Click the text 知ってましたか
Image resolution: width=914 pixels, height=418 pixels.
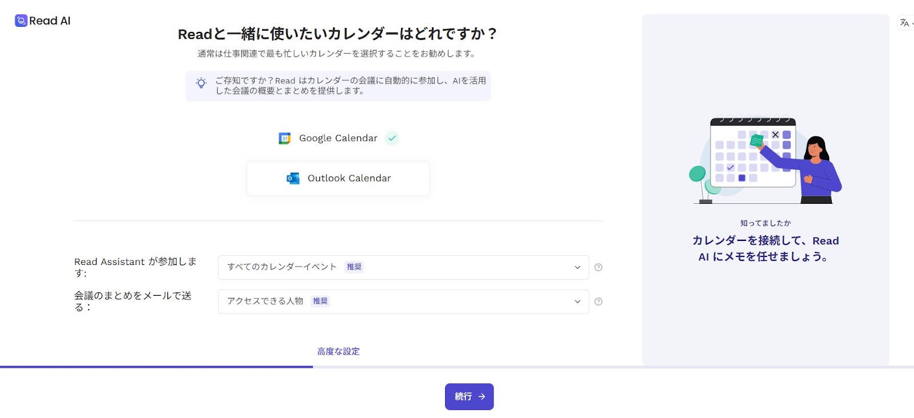(765, 223)
